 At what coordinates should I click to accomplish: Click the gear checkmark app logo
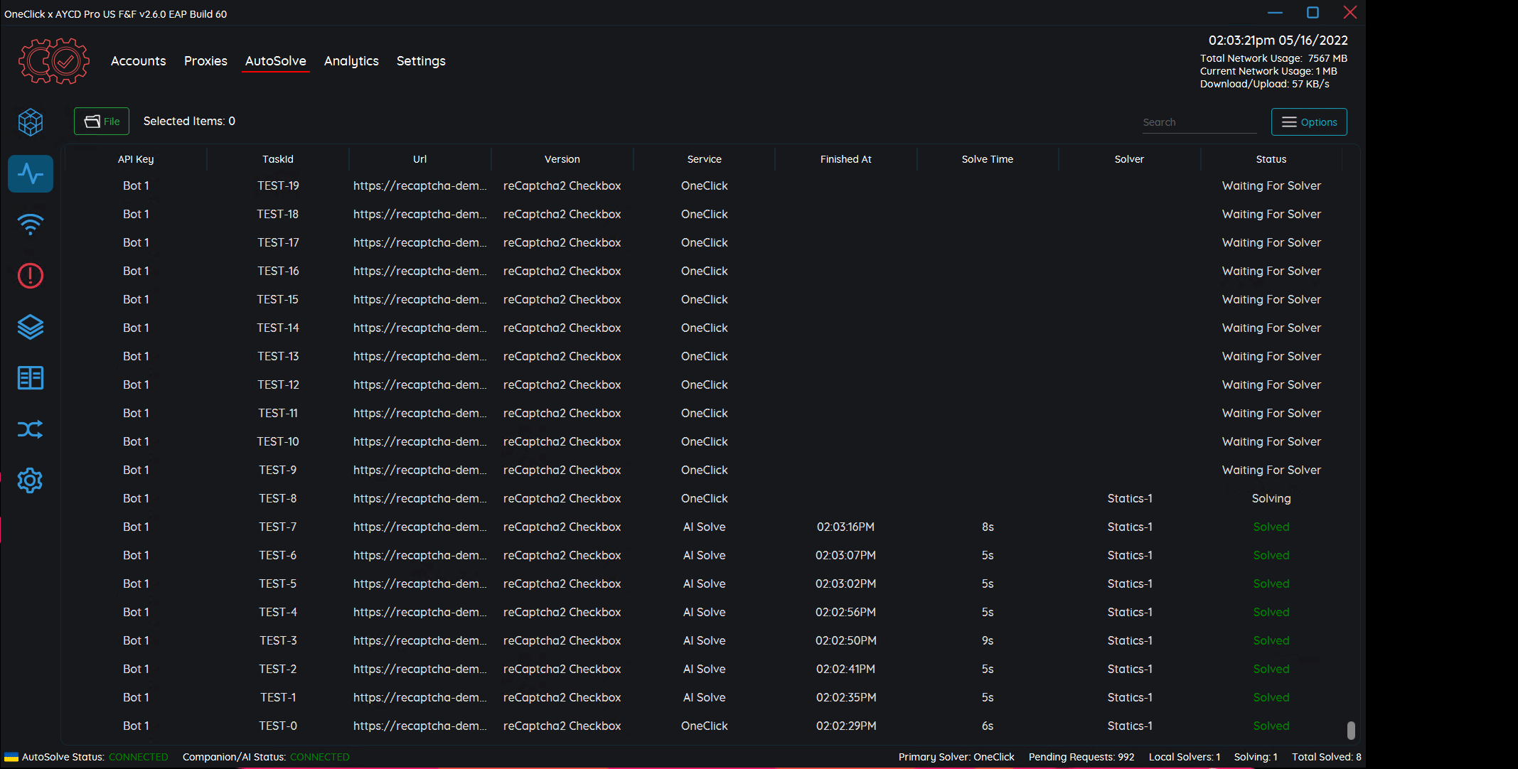coord(54,61)
